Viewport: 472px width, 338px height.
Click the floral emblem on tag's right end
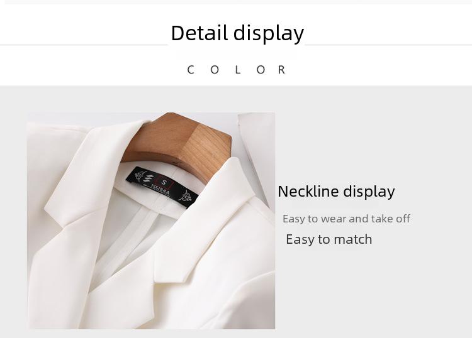pyautogui.click(x=186, y=197)
